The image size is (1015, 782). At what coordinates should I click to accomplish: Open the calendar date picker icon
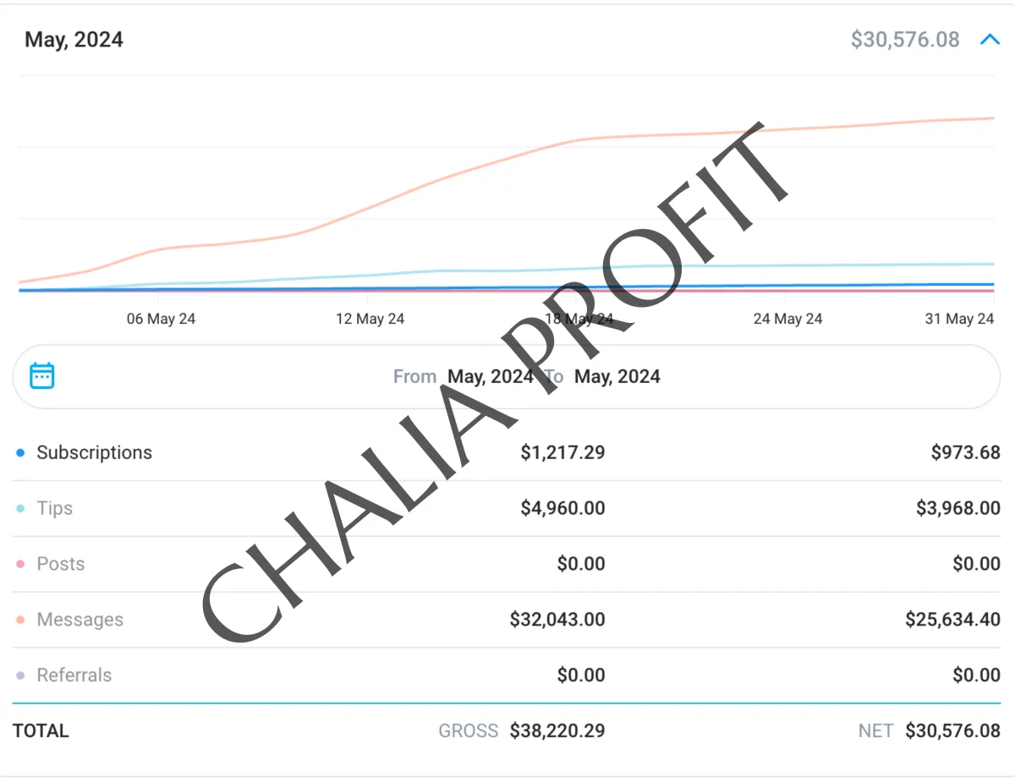click(42, 375)
